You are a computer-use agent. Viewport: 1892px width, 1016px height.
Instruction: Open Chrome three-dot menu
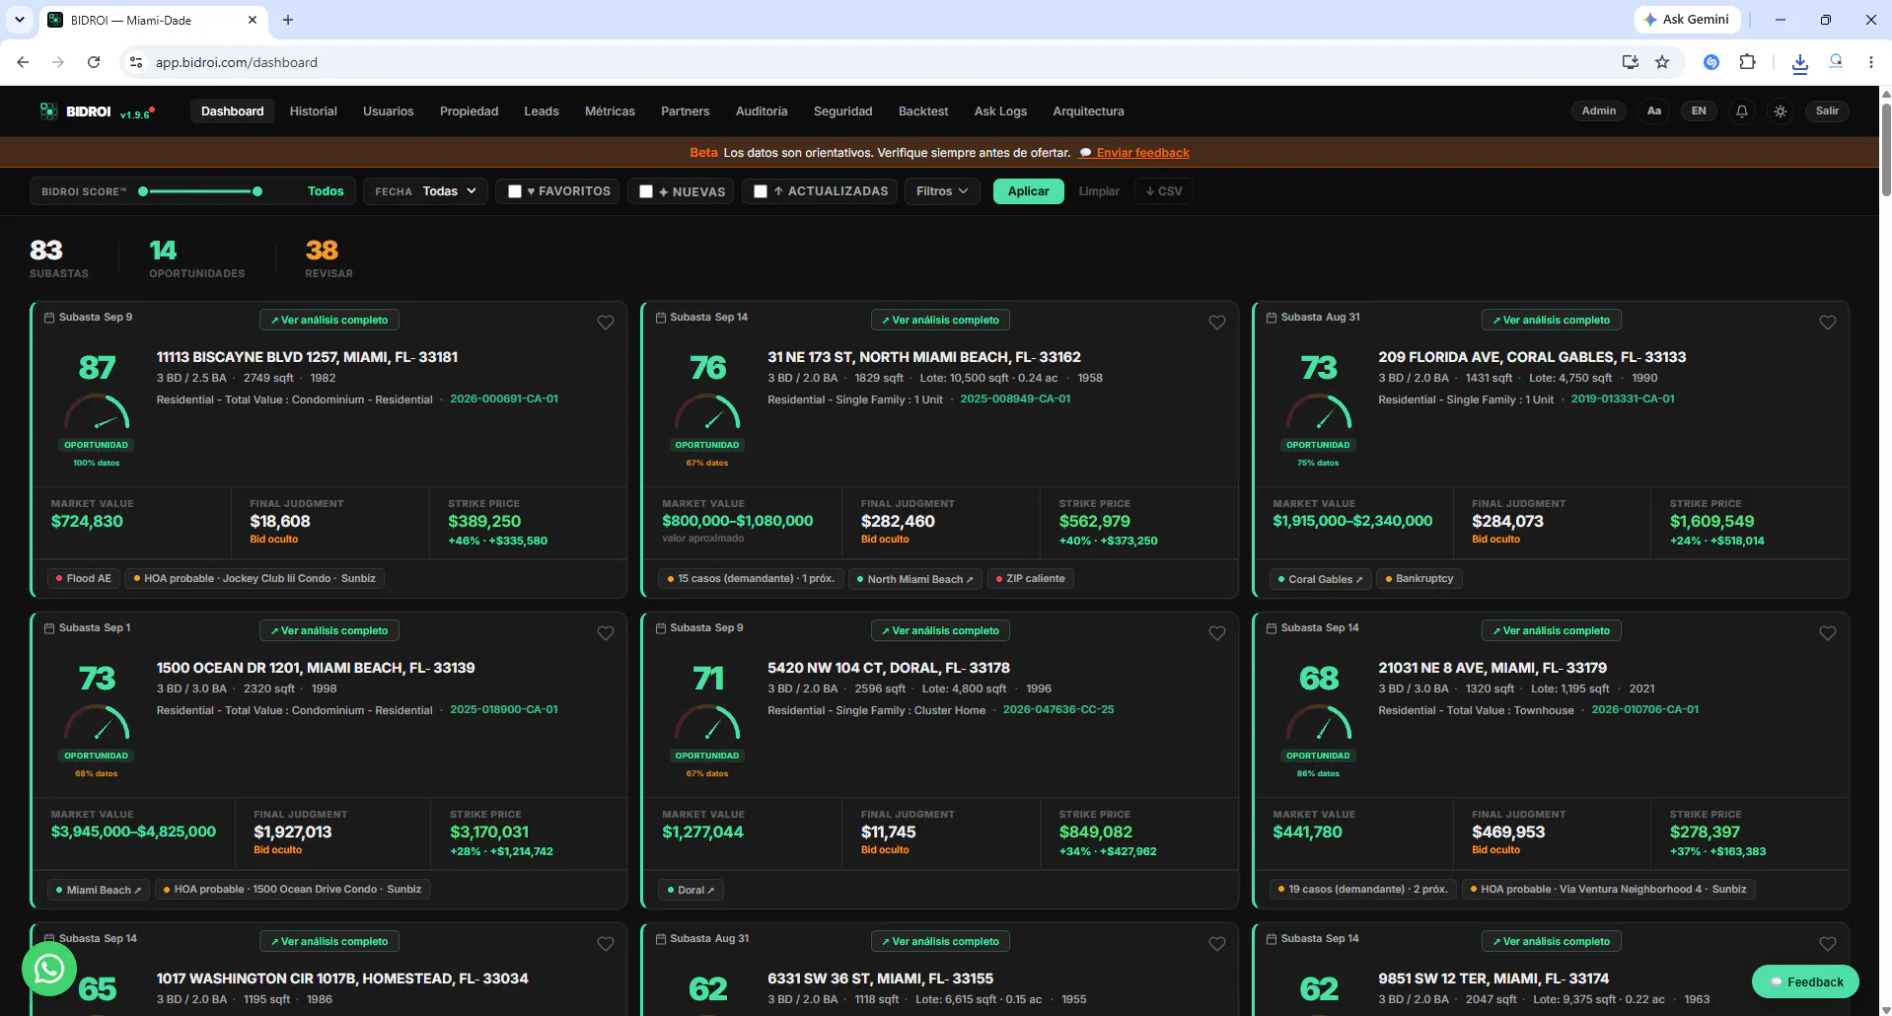coord(1871,62)
